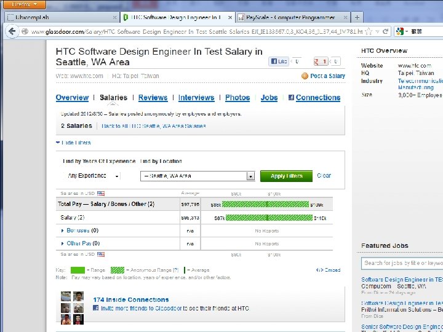
Task: Open the Overview section tab
Action: [x=73, y=97]
